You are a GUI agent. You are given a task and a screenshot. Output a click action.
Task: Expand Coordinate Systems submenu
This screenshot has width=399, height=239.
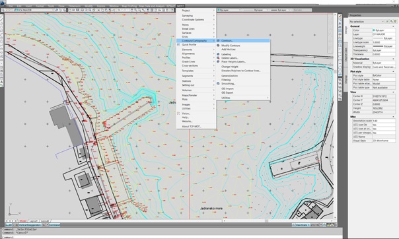point(196,20)
